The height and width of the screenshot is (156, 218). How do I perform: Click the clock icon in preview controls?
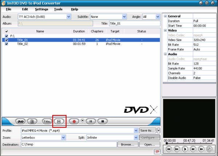[x=209, y=149]
